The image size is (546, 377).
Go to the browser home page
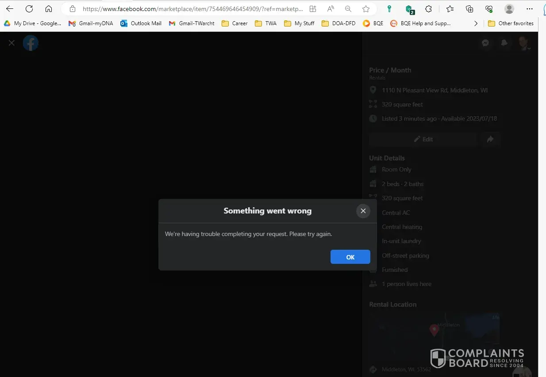tap(49, 9)
